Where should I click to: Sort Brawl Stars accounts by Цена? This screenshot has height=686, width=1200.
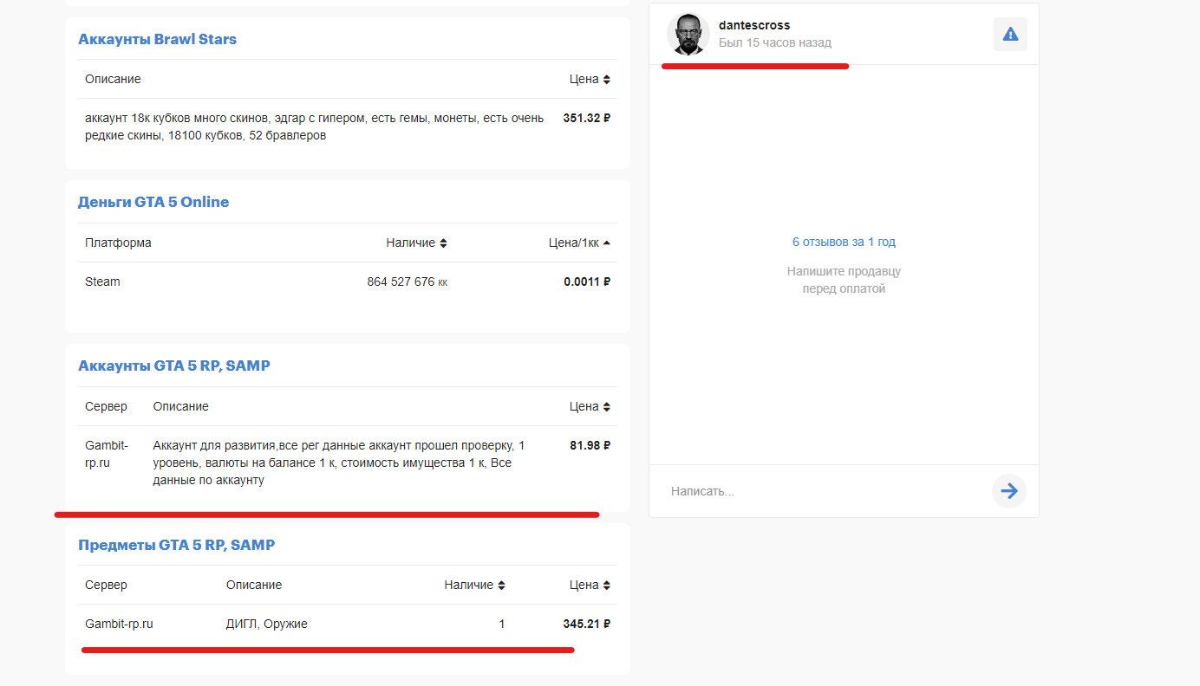point(590,79)
